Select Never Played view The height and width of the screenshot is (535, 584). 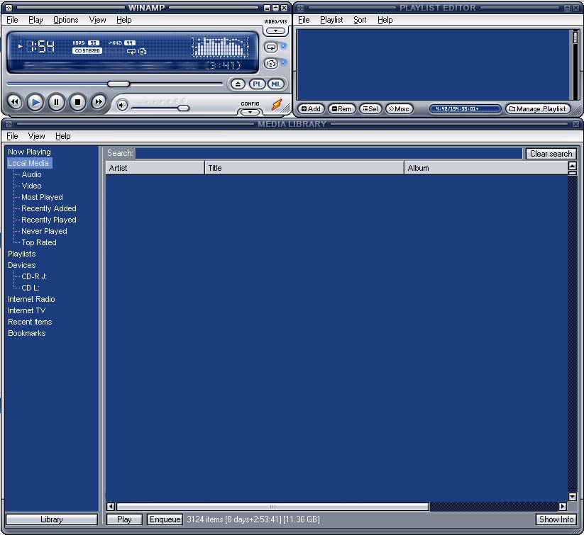(44, 231)
